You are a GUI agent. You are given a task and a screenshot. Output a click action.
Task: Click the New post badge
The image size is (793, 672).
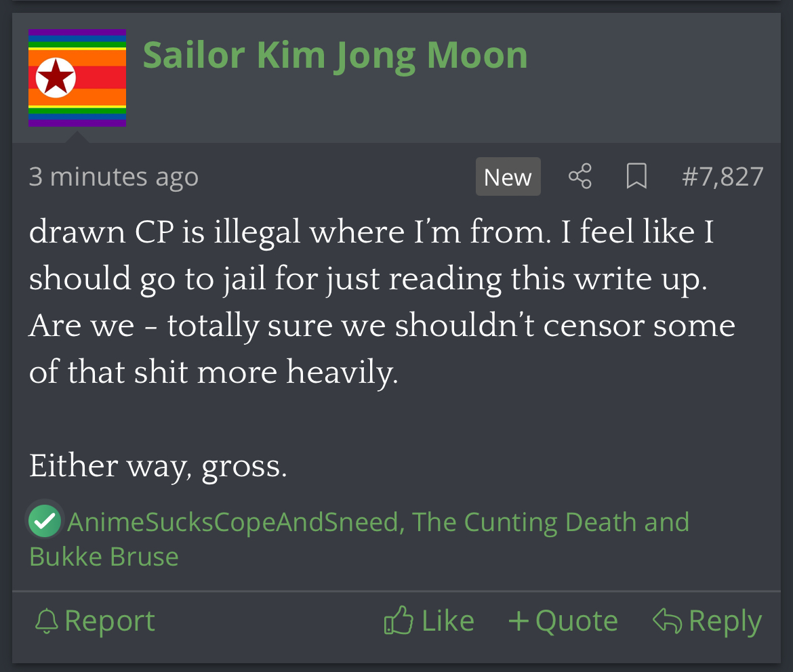pos(508,177)
